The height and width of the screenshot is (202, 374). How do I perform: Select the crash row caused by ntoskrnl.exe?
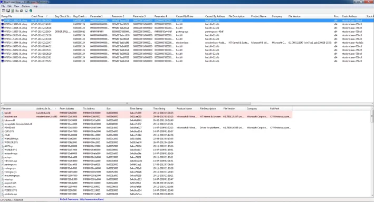click(x=187, y=43)
